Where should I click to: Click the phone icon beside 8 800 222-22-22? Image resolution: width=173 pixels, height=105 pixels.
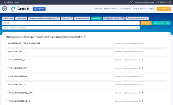pyautogui.click(x=158, y=2)
